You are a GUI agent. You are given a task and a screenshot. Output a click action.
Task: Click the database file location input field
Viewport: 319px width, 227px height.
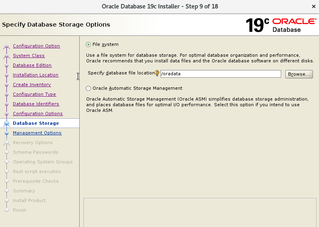click(221, 74)
